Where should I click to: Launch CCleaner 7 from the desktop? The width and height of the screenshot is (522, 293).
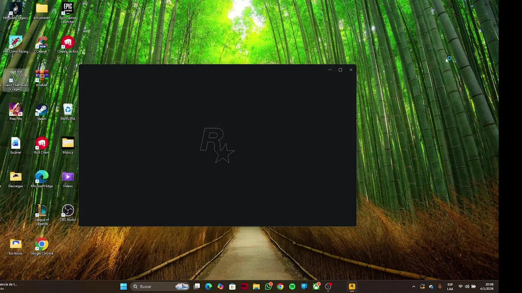(x=42, y=45)
